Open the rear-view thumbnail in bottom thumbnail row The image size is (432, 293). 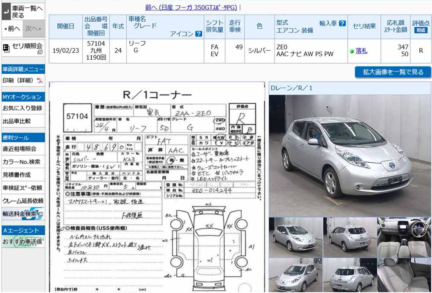click(x=350, y=275)
